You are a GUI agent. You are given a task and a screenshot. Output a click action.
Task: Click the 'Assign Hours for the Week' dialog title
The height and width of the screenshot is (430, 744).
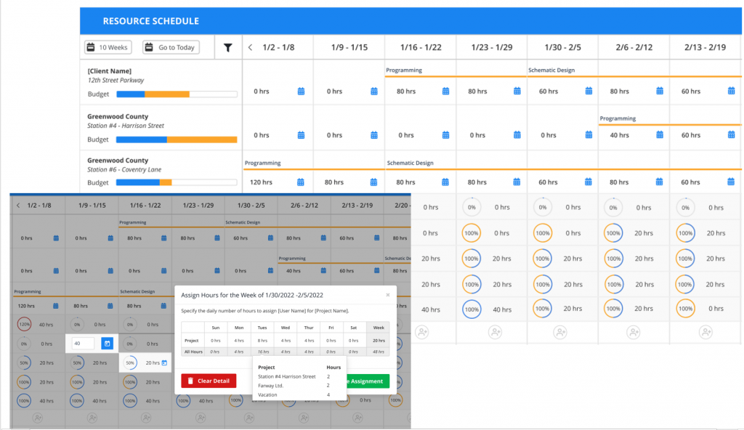pyautogui.click(x=252, y=295)
